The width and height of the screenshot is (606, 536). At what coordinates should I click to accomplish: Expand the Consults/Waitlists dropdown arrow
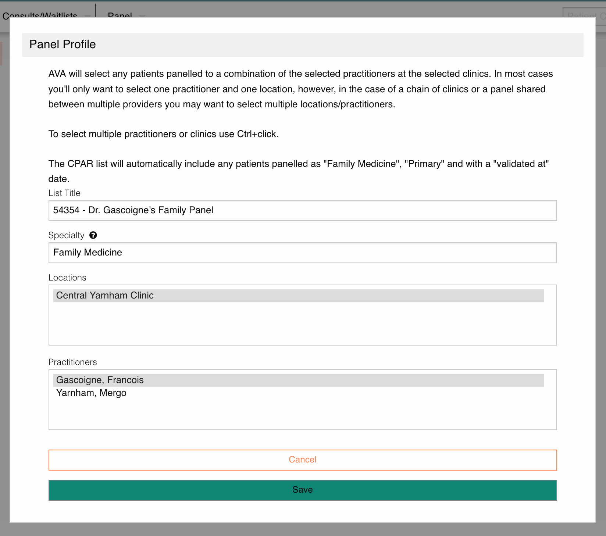[88, 17]
